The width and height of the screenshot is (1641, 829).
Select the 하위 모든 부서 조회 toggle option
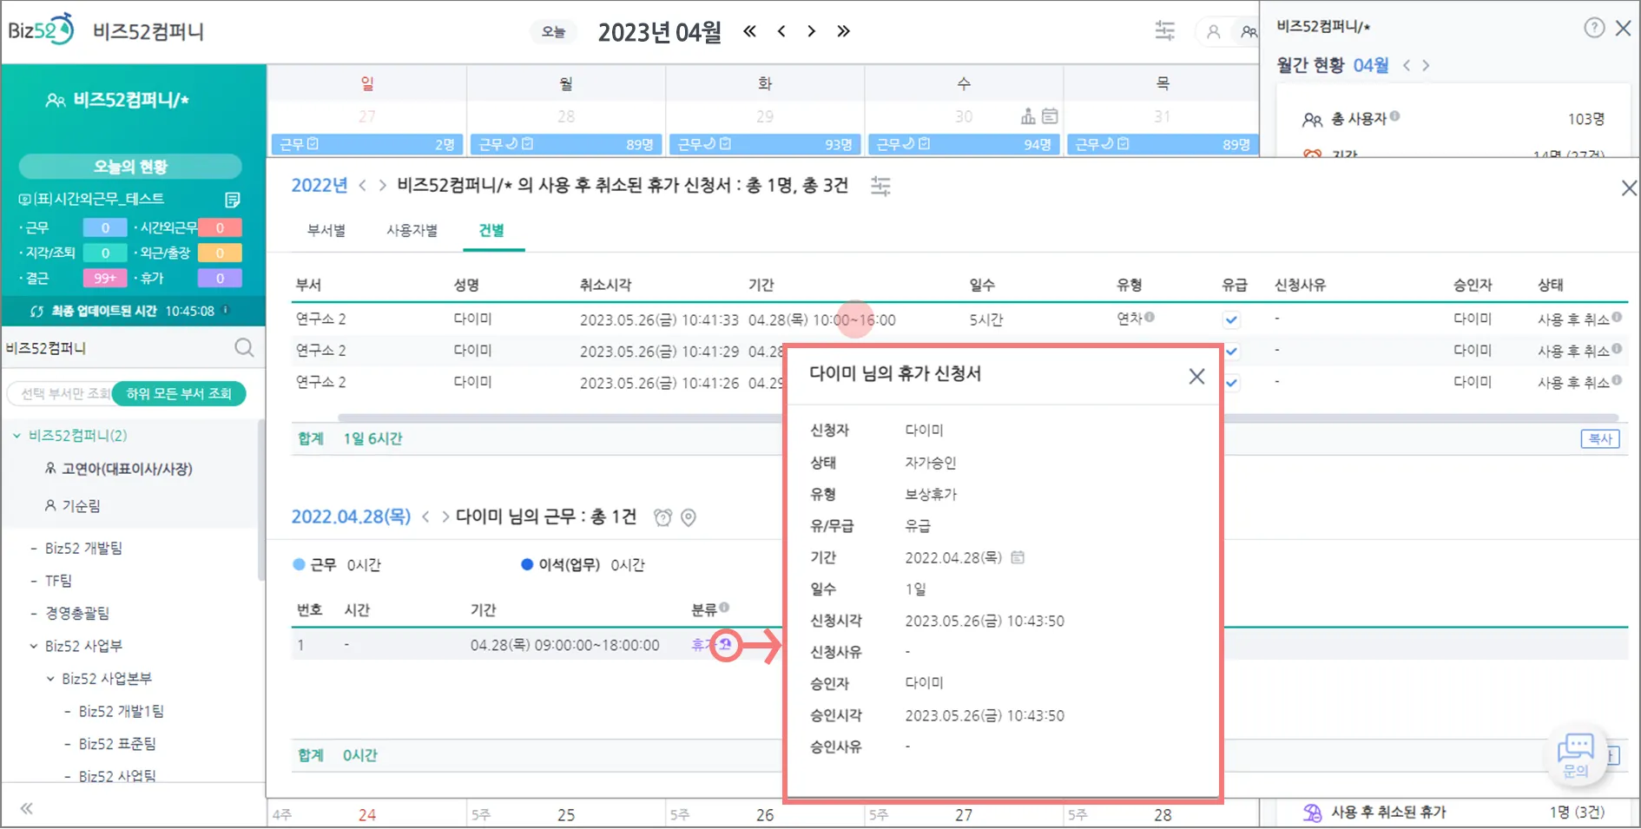[179, 393]
